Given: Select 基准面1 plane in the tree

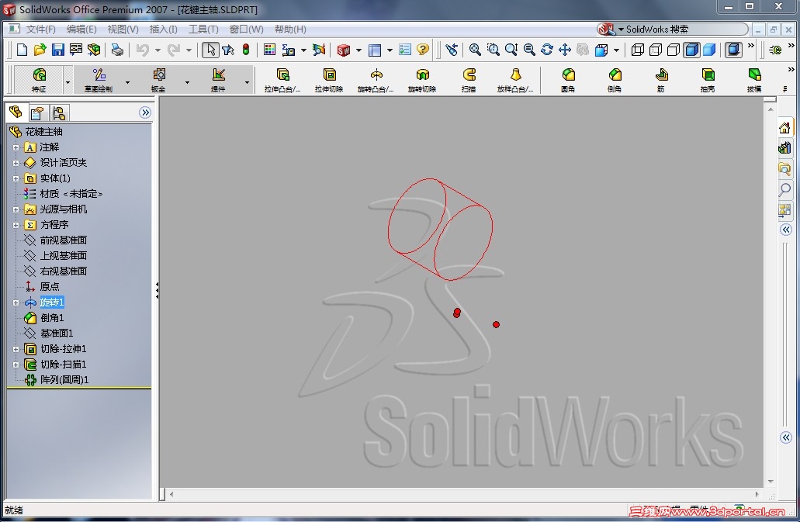Looking at the screenshot, I should click(x=57, y=334).
